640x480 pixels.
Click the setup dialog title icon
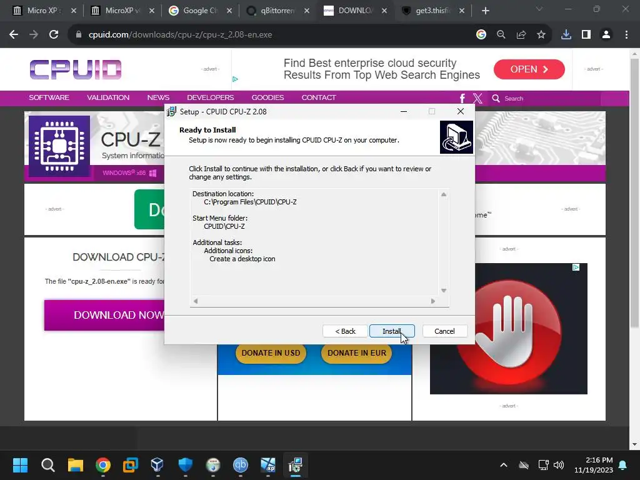tap(172, 111)
